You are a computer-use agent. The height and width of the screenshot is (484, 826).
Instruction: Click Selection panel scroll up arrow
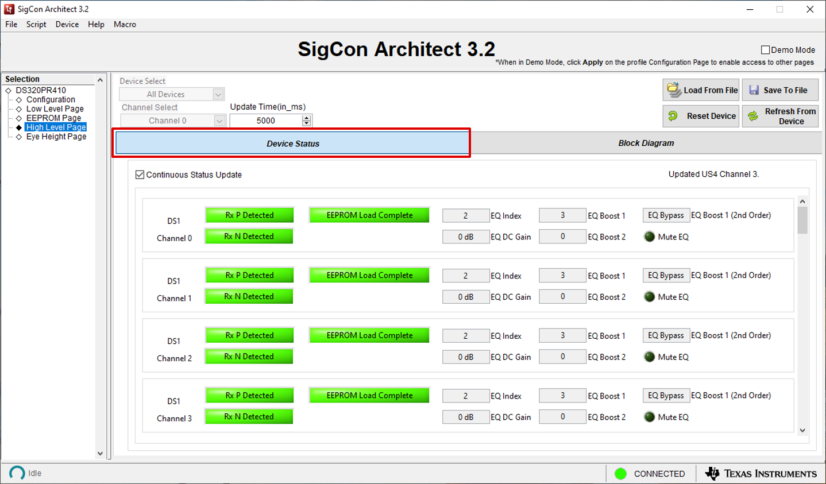pyautogui.click(x=100, y=80)
